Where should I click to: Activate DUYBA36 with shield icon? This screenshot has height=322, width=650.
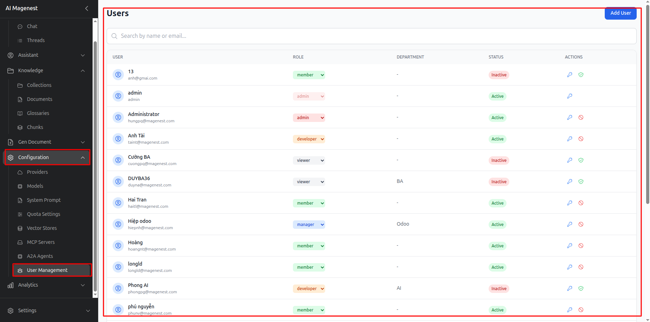581,181
